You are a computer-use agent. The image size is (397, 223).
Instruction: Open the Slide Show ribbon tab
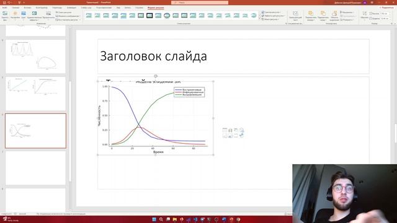tap(86, 7)
